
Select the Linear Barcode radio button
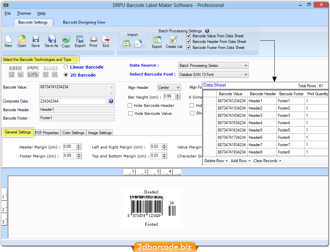(66, 67)
